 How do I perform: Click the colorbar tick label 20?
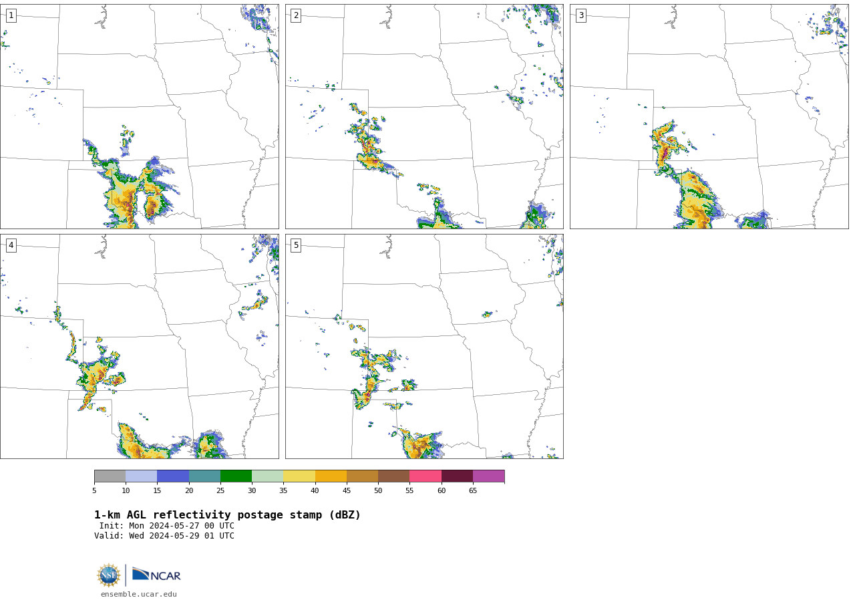[189, 491]
